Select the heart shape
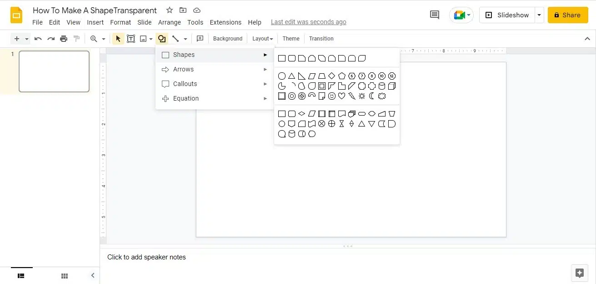This screenshot has height=284, width=596. point(341,96)
